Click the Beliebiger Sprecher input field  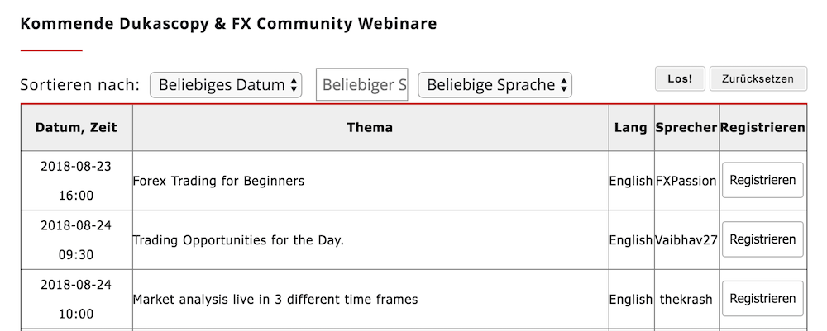pos(362,84)
